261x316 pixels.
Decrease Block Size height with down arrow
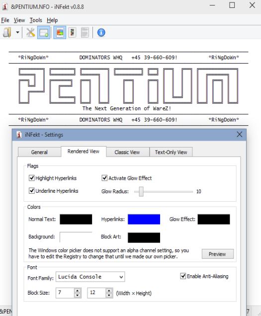click(x=109, y=296)
